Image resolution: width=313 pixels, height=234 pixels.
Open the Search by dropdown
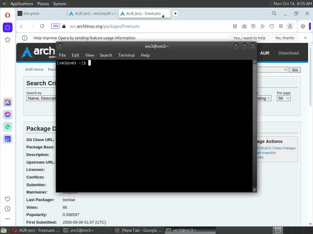[x=41, y=98]
